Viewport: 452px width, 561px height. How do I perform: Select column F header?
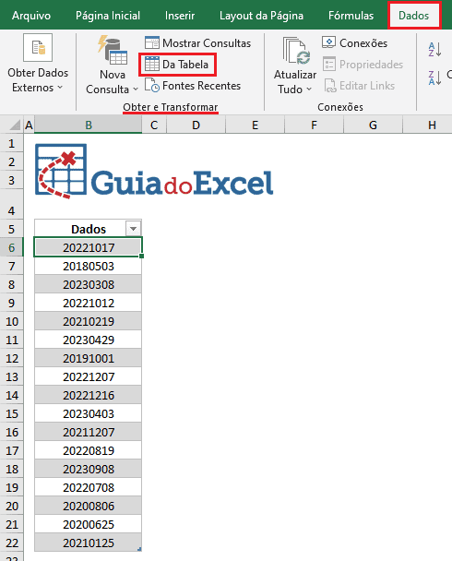[x=314, y=125]
